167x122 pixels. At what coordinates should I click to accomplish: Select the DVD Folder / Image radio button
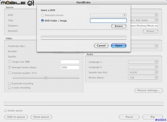pyautogui.click(x=43, y=21)
